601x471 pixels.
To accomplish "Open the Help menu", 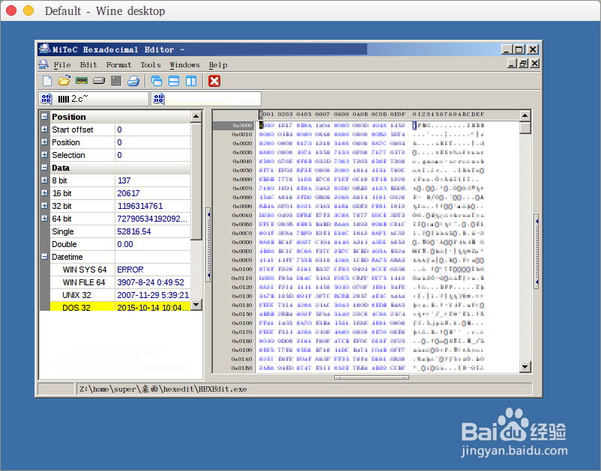I will tap(218, 64).
